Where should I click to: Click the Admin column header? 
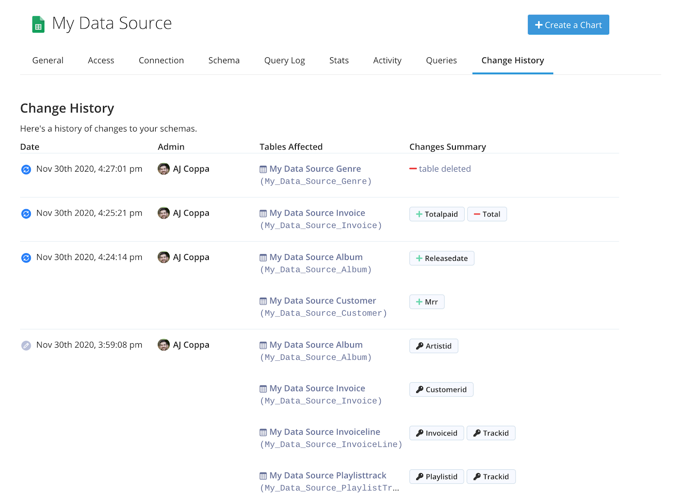(171, 146)
